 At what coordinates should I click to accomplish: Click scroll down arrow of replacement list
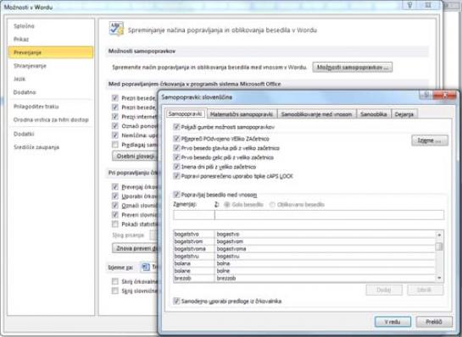pyautogui.click(x=439, y=278)
